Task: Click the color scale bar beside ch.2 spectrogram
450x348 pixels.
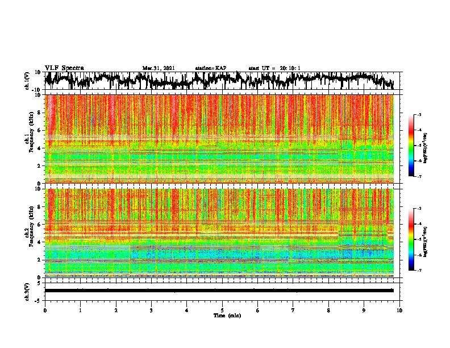Action: tap(411, 239)
